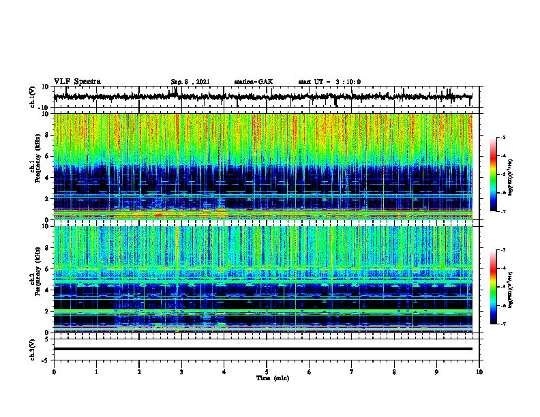Click the '6' kHz tick of ch.2 spectrogram
Viewport: 540px width, 417px height.
coord(47,269)
